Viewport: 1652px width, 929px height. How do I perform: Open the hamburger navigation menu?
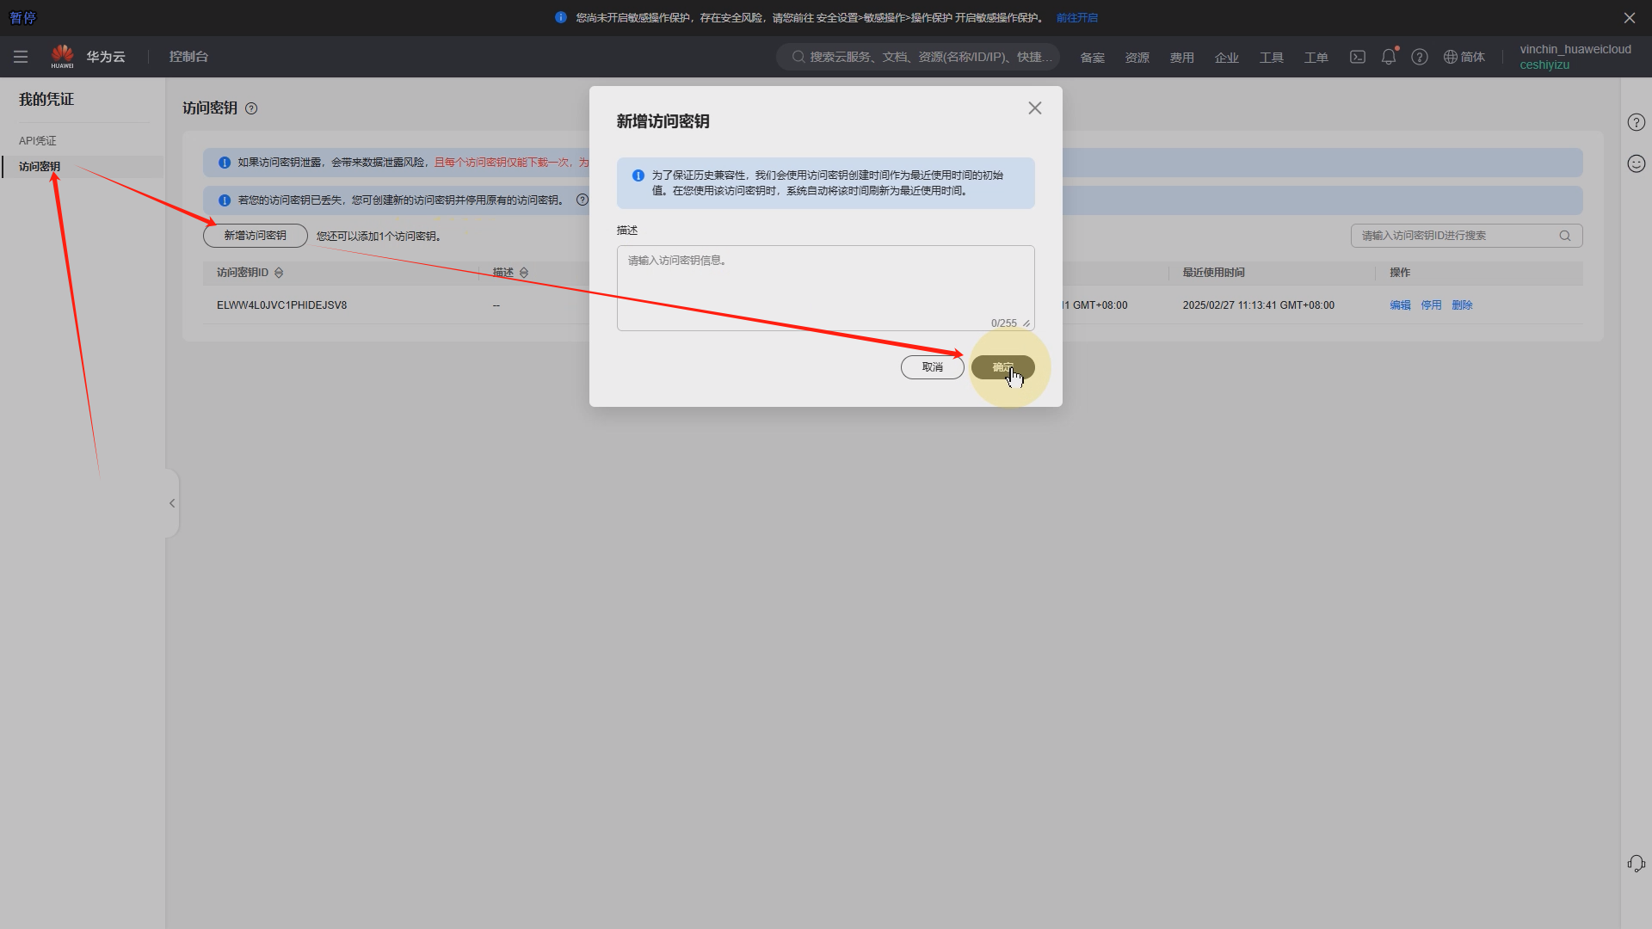coord(21,57)
